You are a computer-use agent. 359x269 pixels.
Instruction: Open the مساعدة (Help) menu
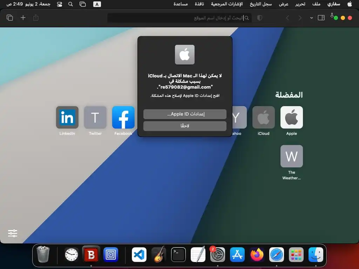point(181,4)
